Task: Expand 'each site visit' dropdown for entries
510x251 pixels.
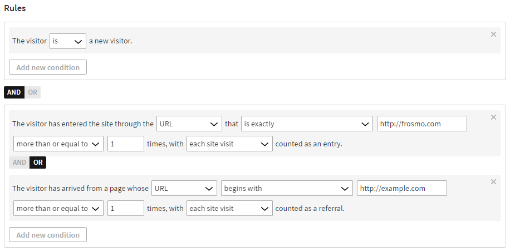Action: pyautogui.click(x=229, y=144)
